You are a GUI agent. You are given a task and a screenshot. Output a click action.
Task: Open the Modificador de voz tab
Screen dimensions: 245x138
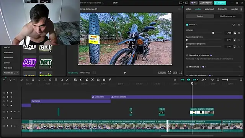tap(228, 16)
